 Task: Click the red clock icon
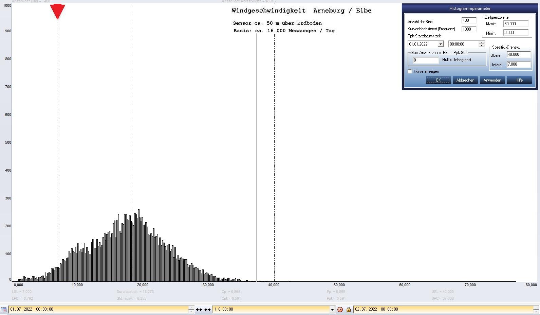[340, 310]
